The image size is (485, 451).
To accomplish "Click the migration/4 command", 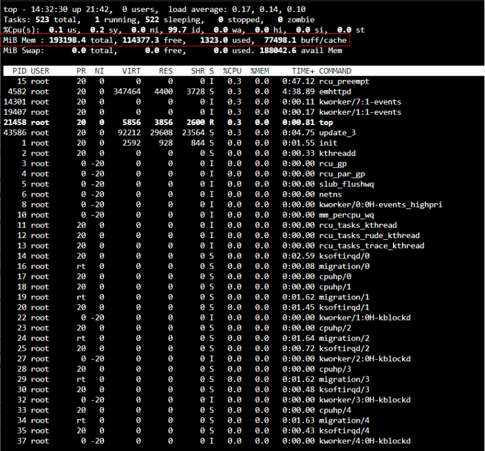I will coord(344,420).
